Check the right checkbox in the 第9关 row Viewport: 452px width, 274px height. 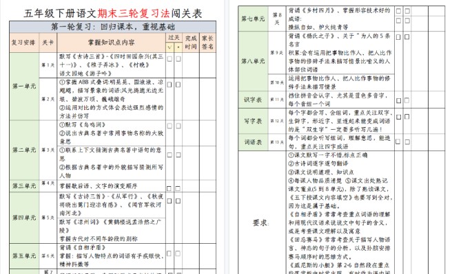[407, 37]
